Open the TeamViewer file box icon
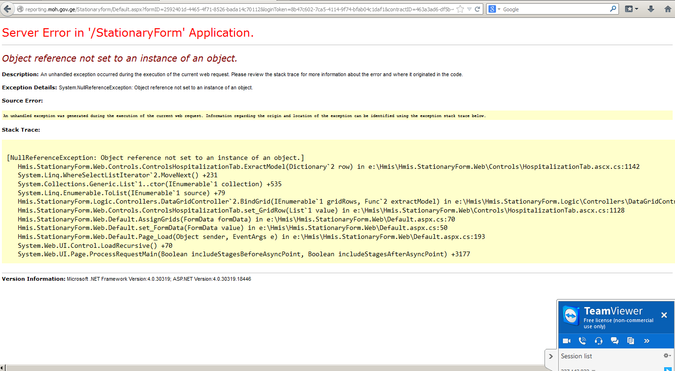Viewport: 675px width, 371px height. (x=631, y=341)
